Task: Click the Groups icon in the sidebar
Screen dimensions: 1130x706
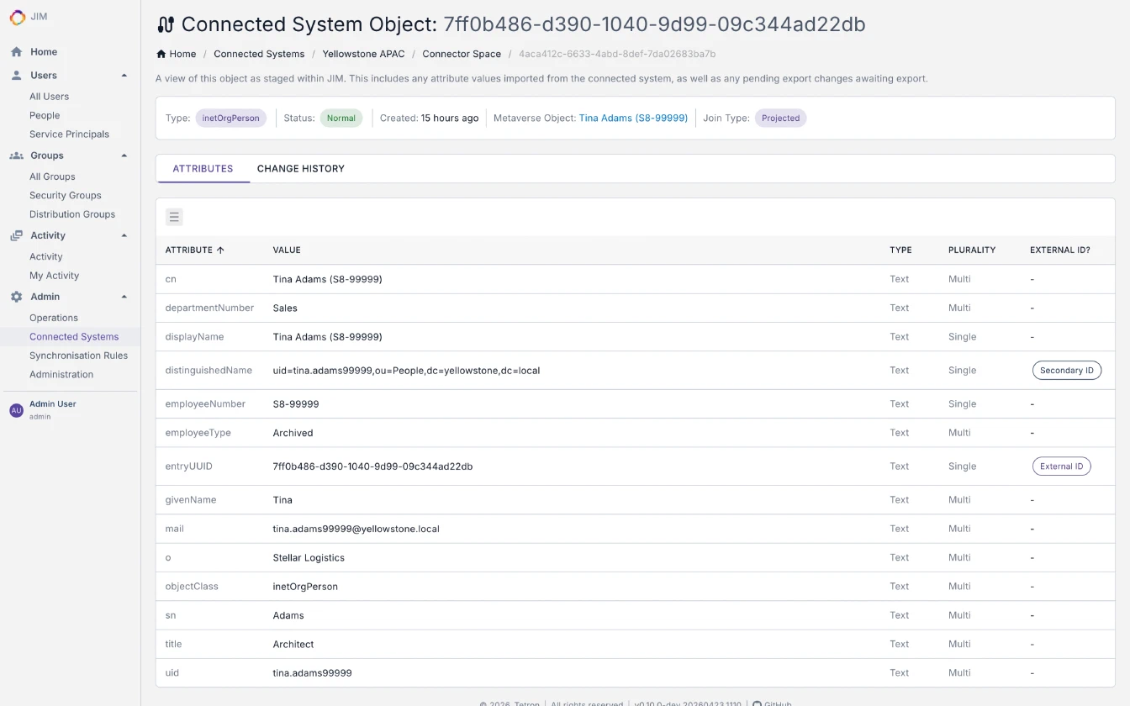Action: point(15,155)
